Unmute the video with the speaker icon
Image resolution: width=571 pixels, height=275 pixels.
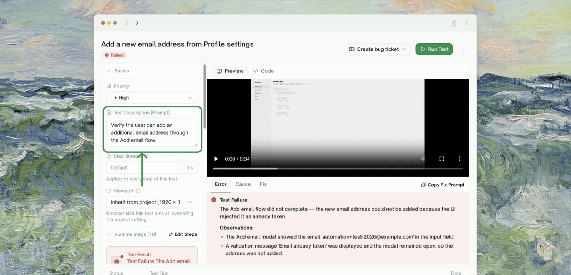click(424, 159)
